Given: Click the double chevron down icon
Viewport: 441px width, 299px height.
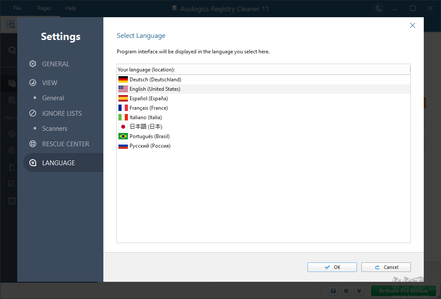Looking at the screenshot, I should tap(359, 291).
